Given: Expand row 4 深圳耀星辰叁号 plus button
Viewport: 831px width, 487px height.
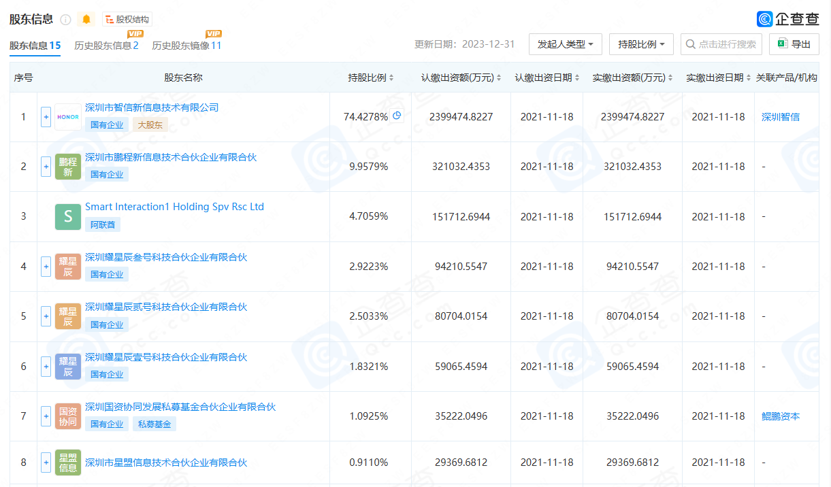Looking at the screenshot, I should 46,267.
